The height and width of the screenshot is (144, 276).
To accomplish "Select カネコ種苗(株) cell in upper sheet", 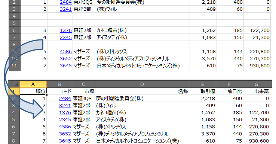I will click(x=143, y=30).
